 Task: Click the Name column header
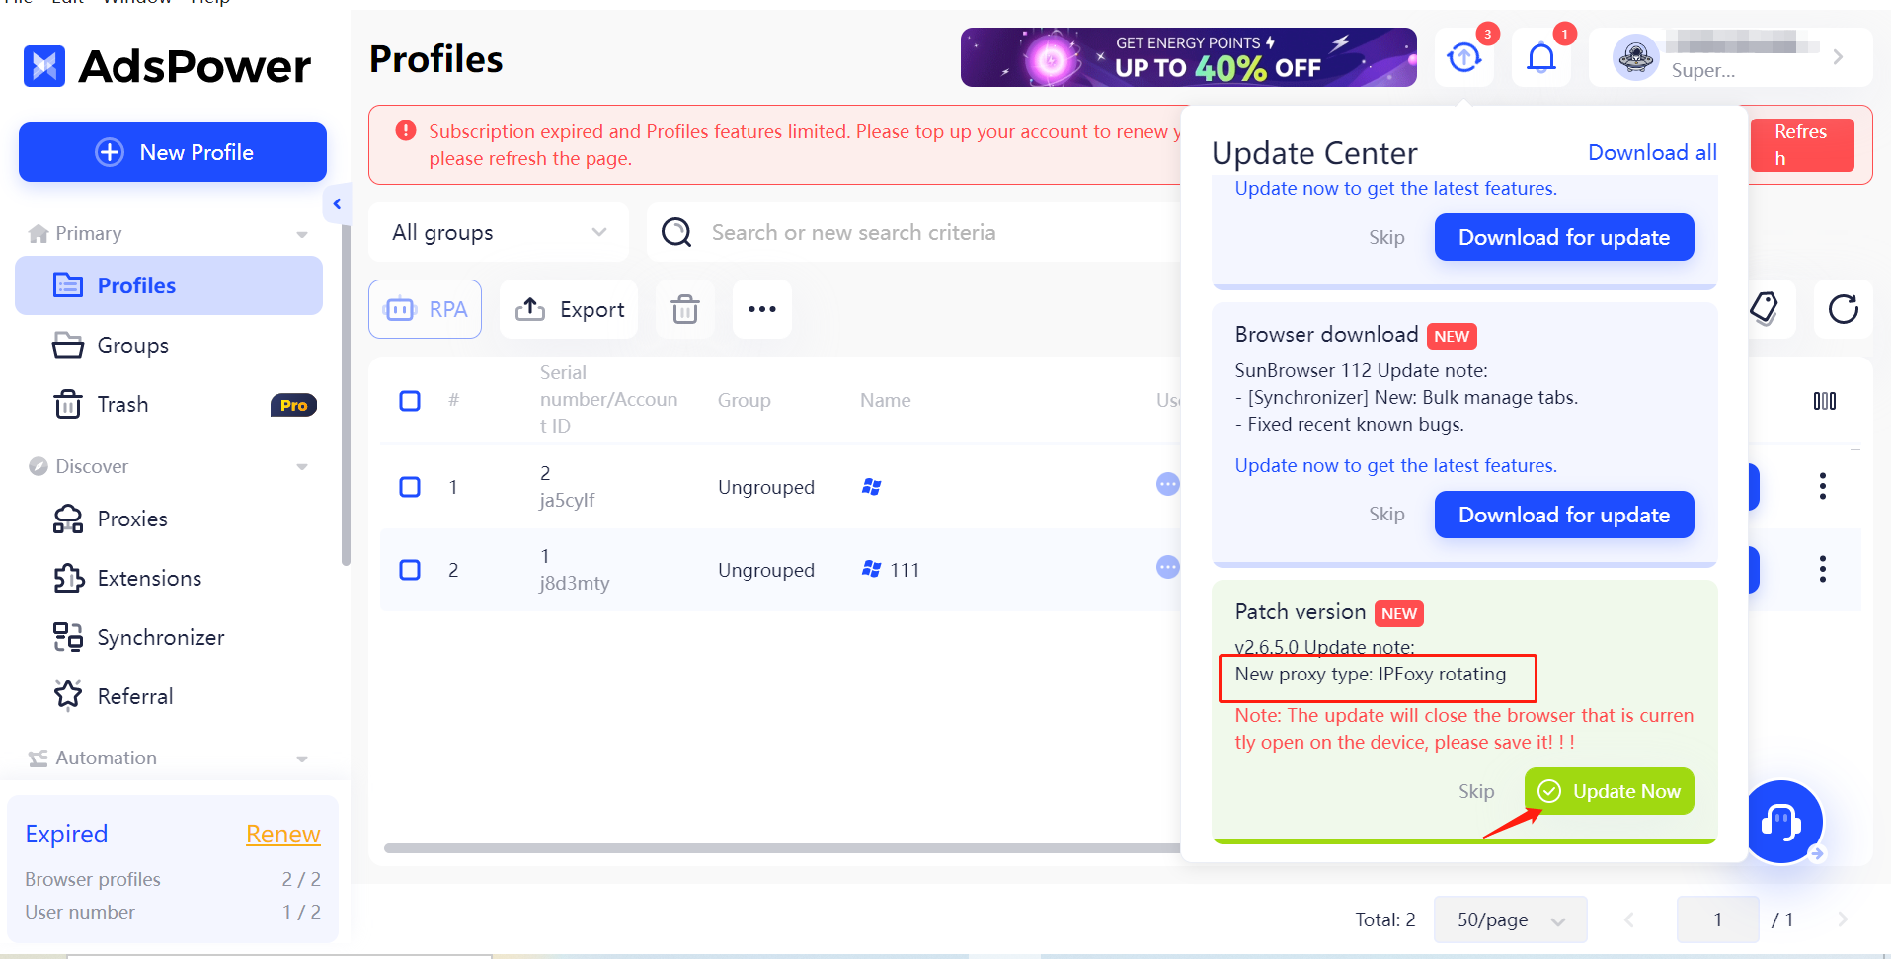885,400
